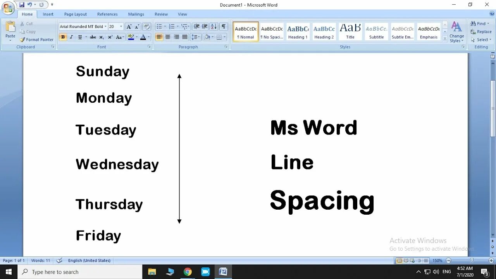Screen dimensions: 496x279
Task: Apply the Title style
Action: click(x=350, y=31)
